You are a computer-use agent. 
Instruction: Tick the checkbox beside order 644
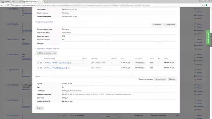[x=6, y=39]
